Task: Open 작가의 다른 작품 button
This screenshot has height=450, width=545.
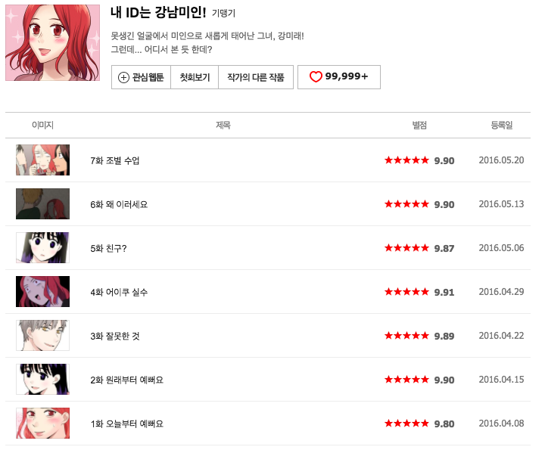Action: pyautogui.click(x=255, y=78)
